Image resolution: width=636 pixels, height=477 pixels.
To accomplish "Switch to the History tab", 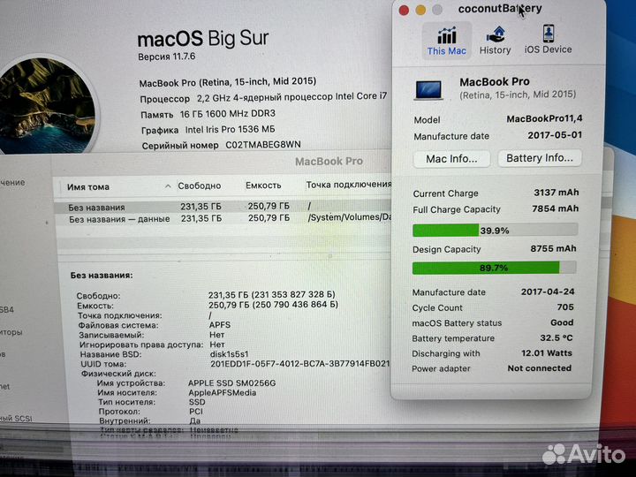I will coord(495,41).
